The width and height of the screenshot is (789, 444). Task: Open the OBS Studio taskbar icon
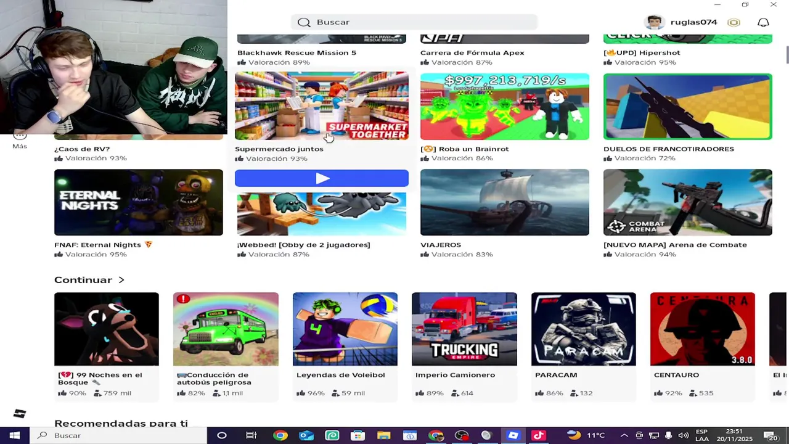(x=461, y=435)
